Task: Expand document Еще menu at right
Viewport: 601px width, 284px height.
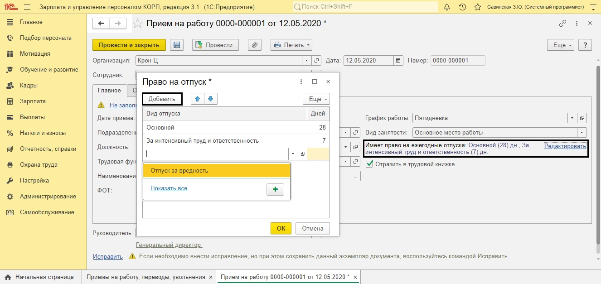Action: click(x=561, y=45)
